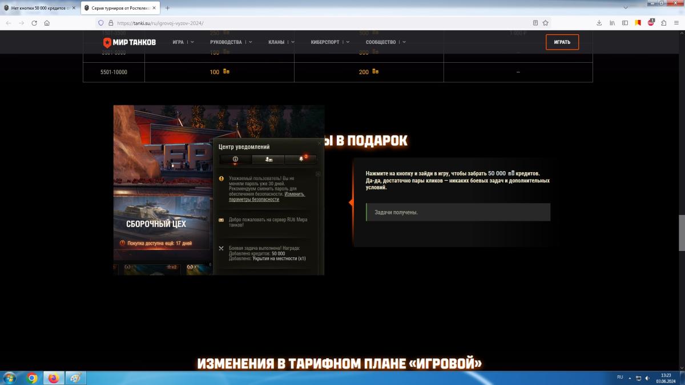Screen dimensions: 685x385
Task: Open the downloads panel
Action: click(x=599, y=23)
